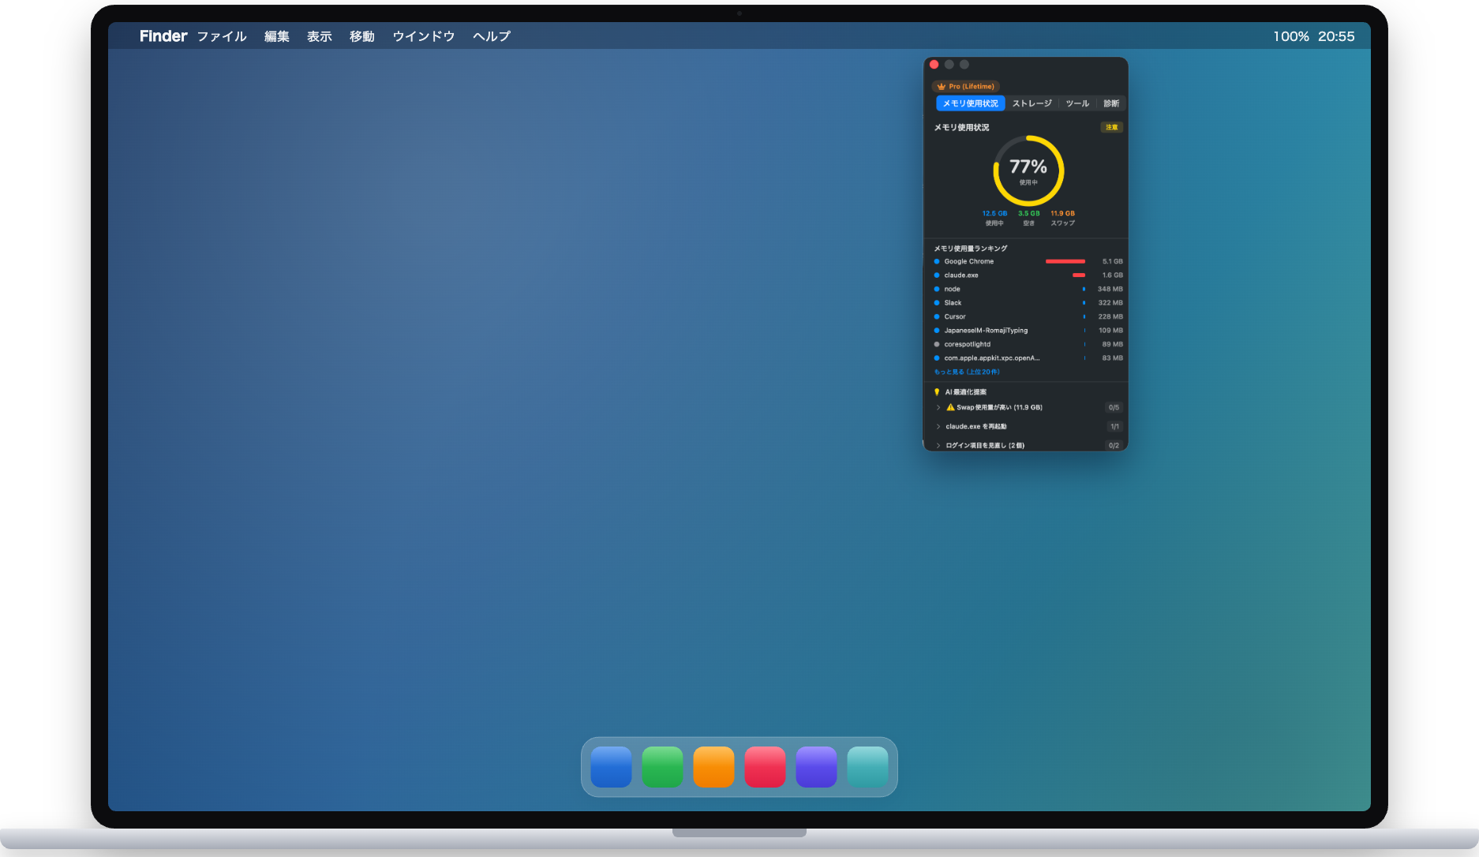Select the Slack process name
This screenshot has height=857, width=1479.
click(953, 303)
